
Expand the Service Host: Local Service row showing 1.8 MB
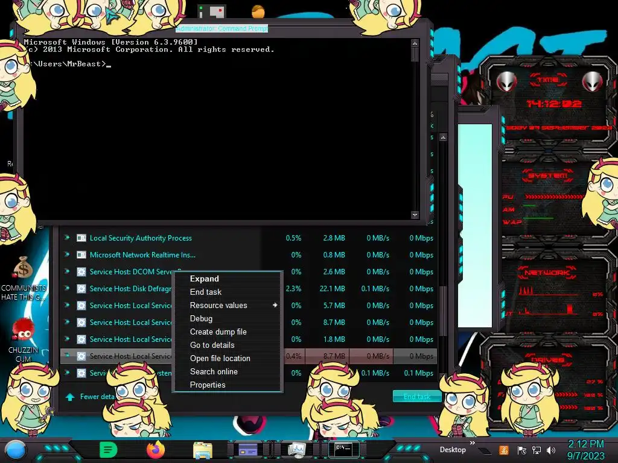67,339
